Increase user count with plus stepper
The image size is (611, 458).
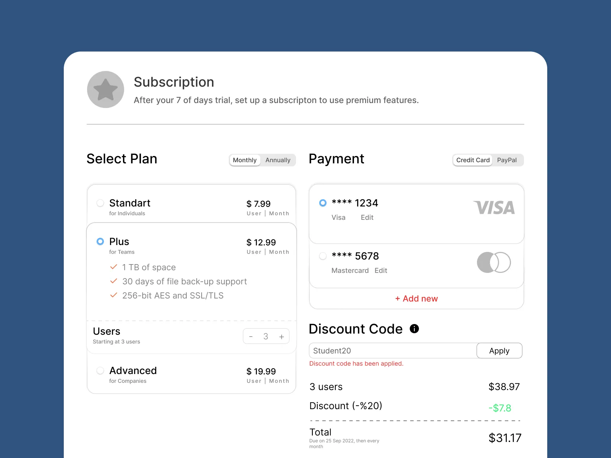(281, 336)
